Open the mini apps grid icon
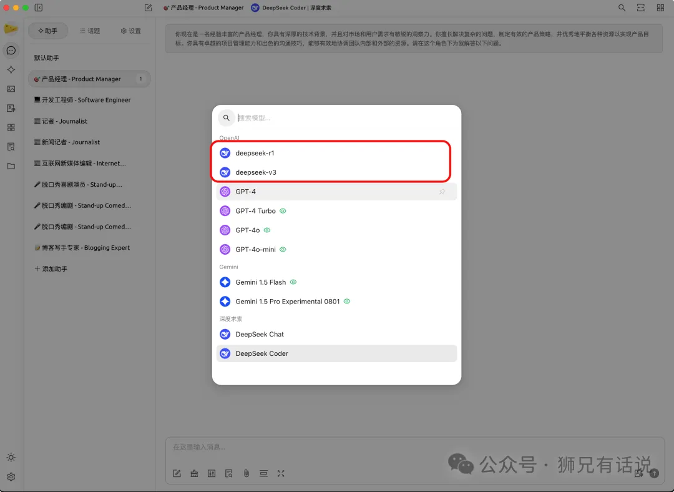The height and width of the screenshot is (492, 674). point(11,127)
